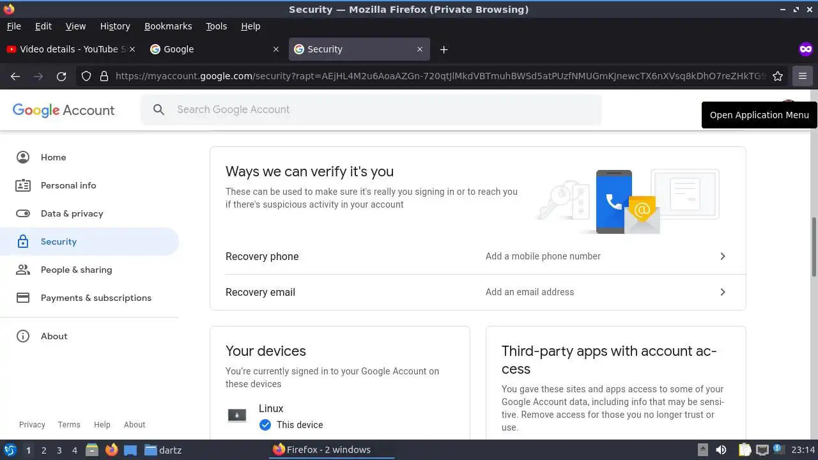Open the dartz folder in taskbar
818x460 pixels.
tap(163, 450)
